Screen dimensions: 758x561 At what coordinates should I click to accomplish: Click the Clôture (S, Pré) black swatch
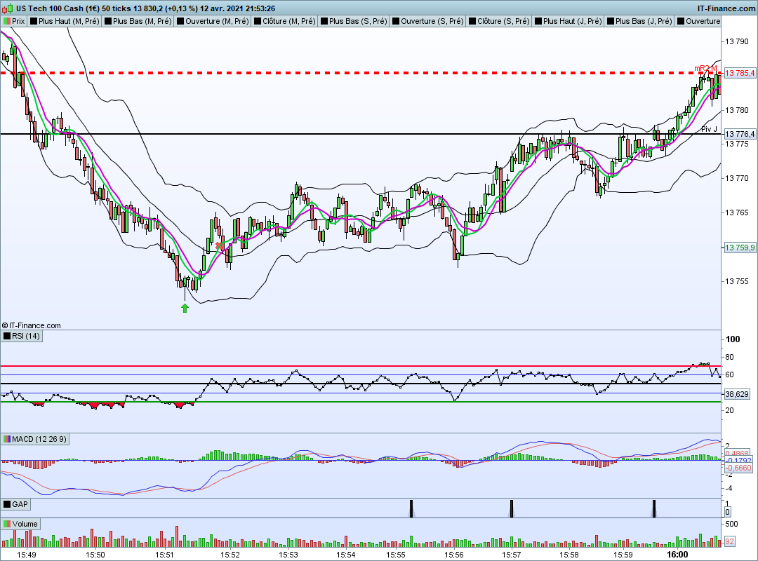pyautogui.click(x=472, y=21)
